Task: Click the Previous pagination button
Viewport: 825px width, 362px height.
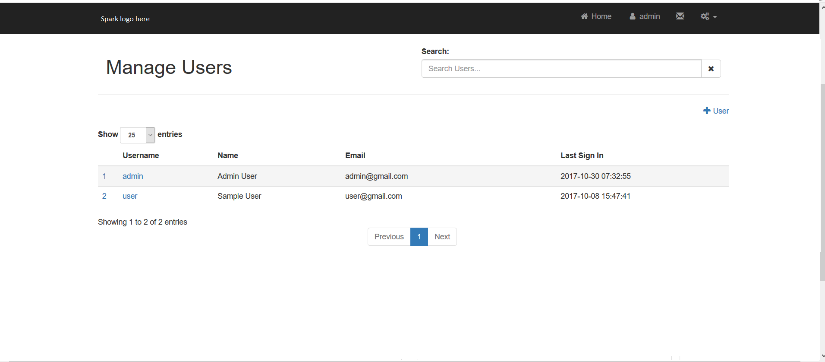Action: 389,237
